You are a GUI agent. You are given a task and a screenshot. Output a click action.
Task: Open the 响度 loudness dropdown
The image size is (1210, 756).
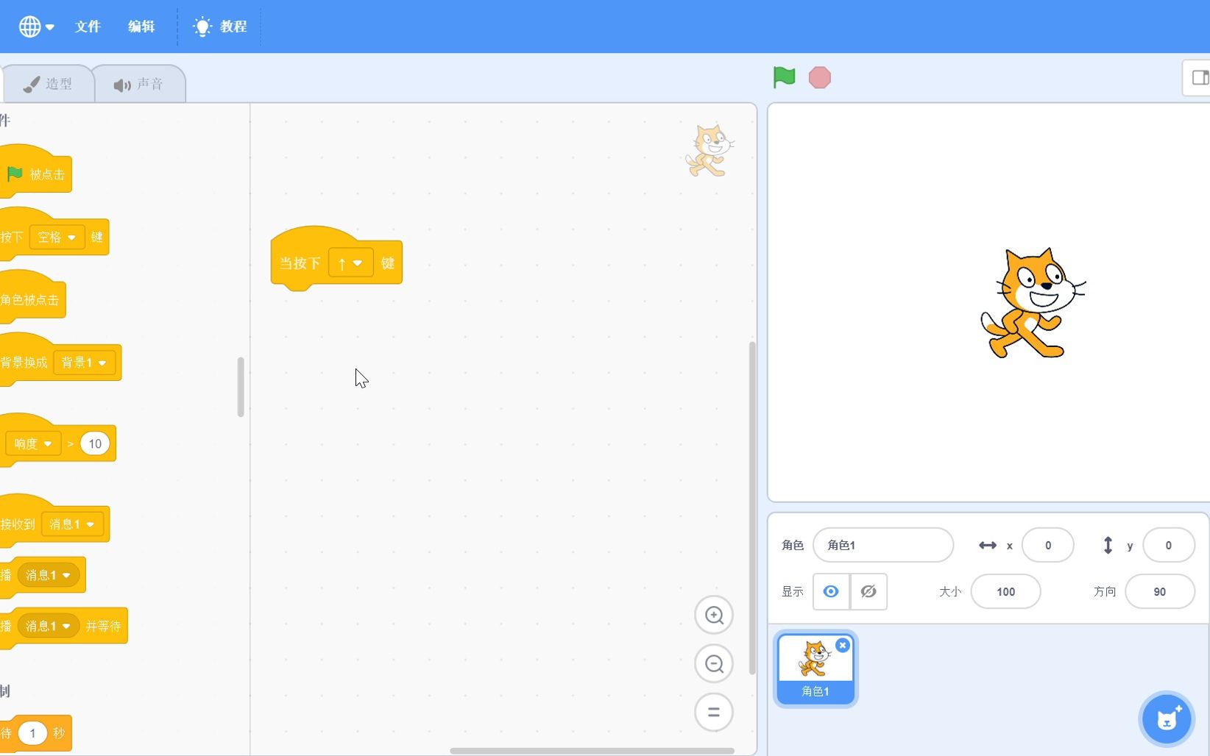[x=33, y=443]
